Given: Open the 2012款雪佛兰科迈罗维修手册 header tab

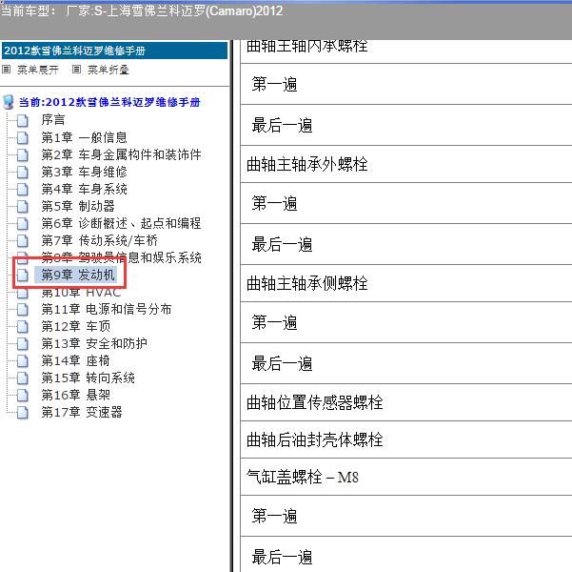Looking at the screenshot, I should [114, 51].
